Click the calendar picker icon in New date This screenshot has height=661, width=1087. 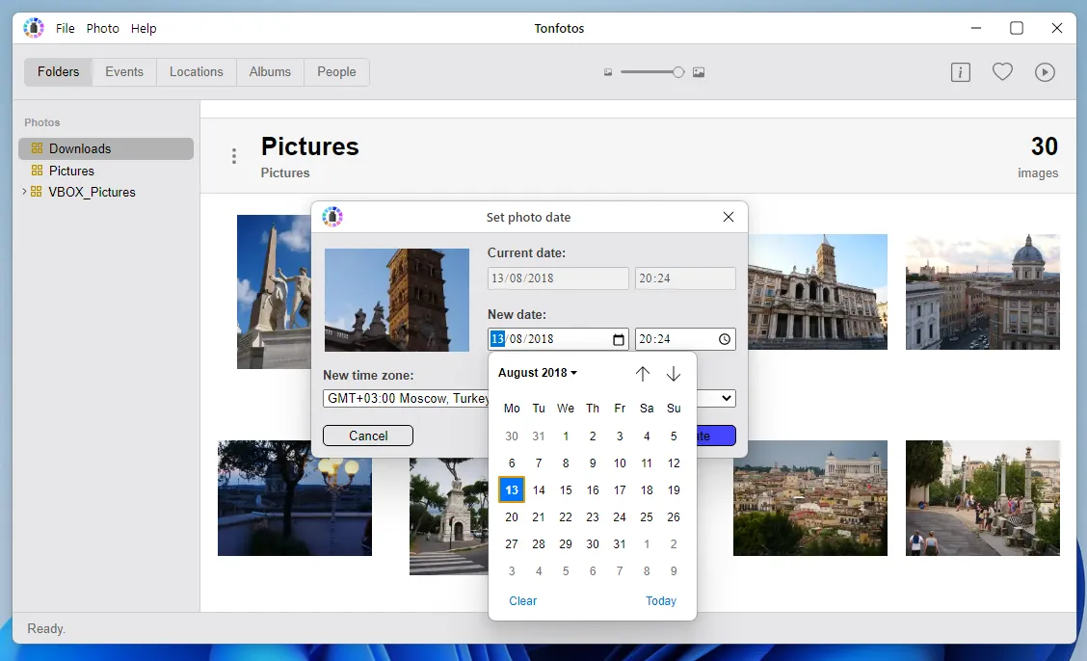tap(619, 339)
